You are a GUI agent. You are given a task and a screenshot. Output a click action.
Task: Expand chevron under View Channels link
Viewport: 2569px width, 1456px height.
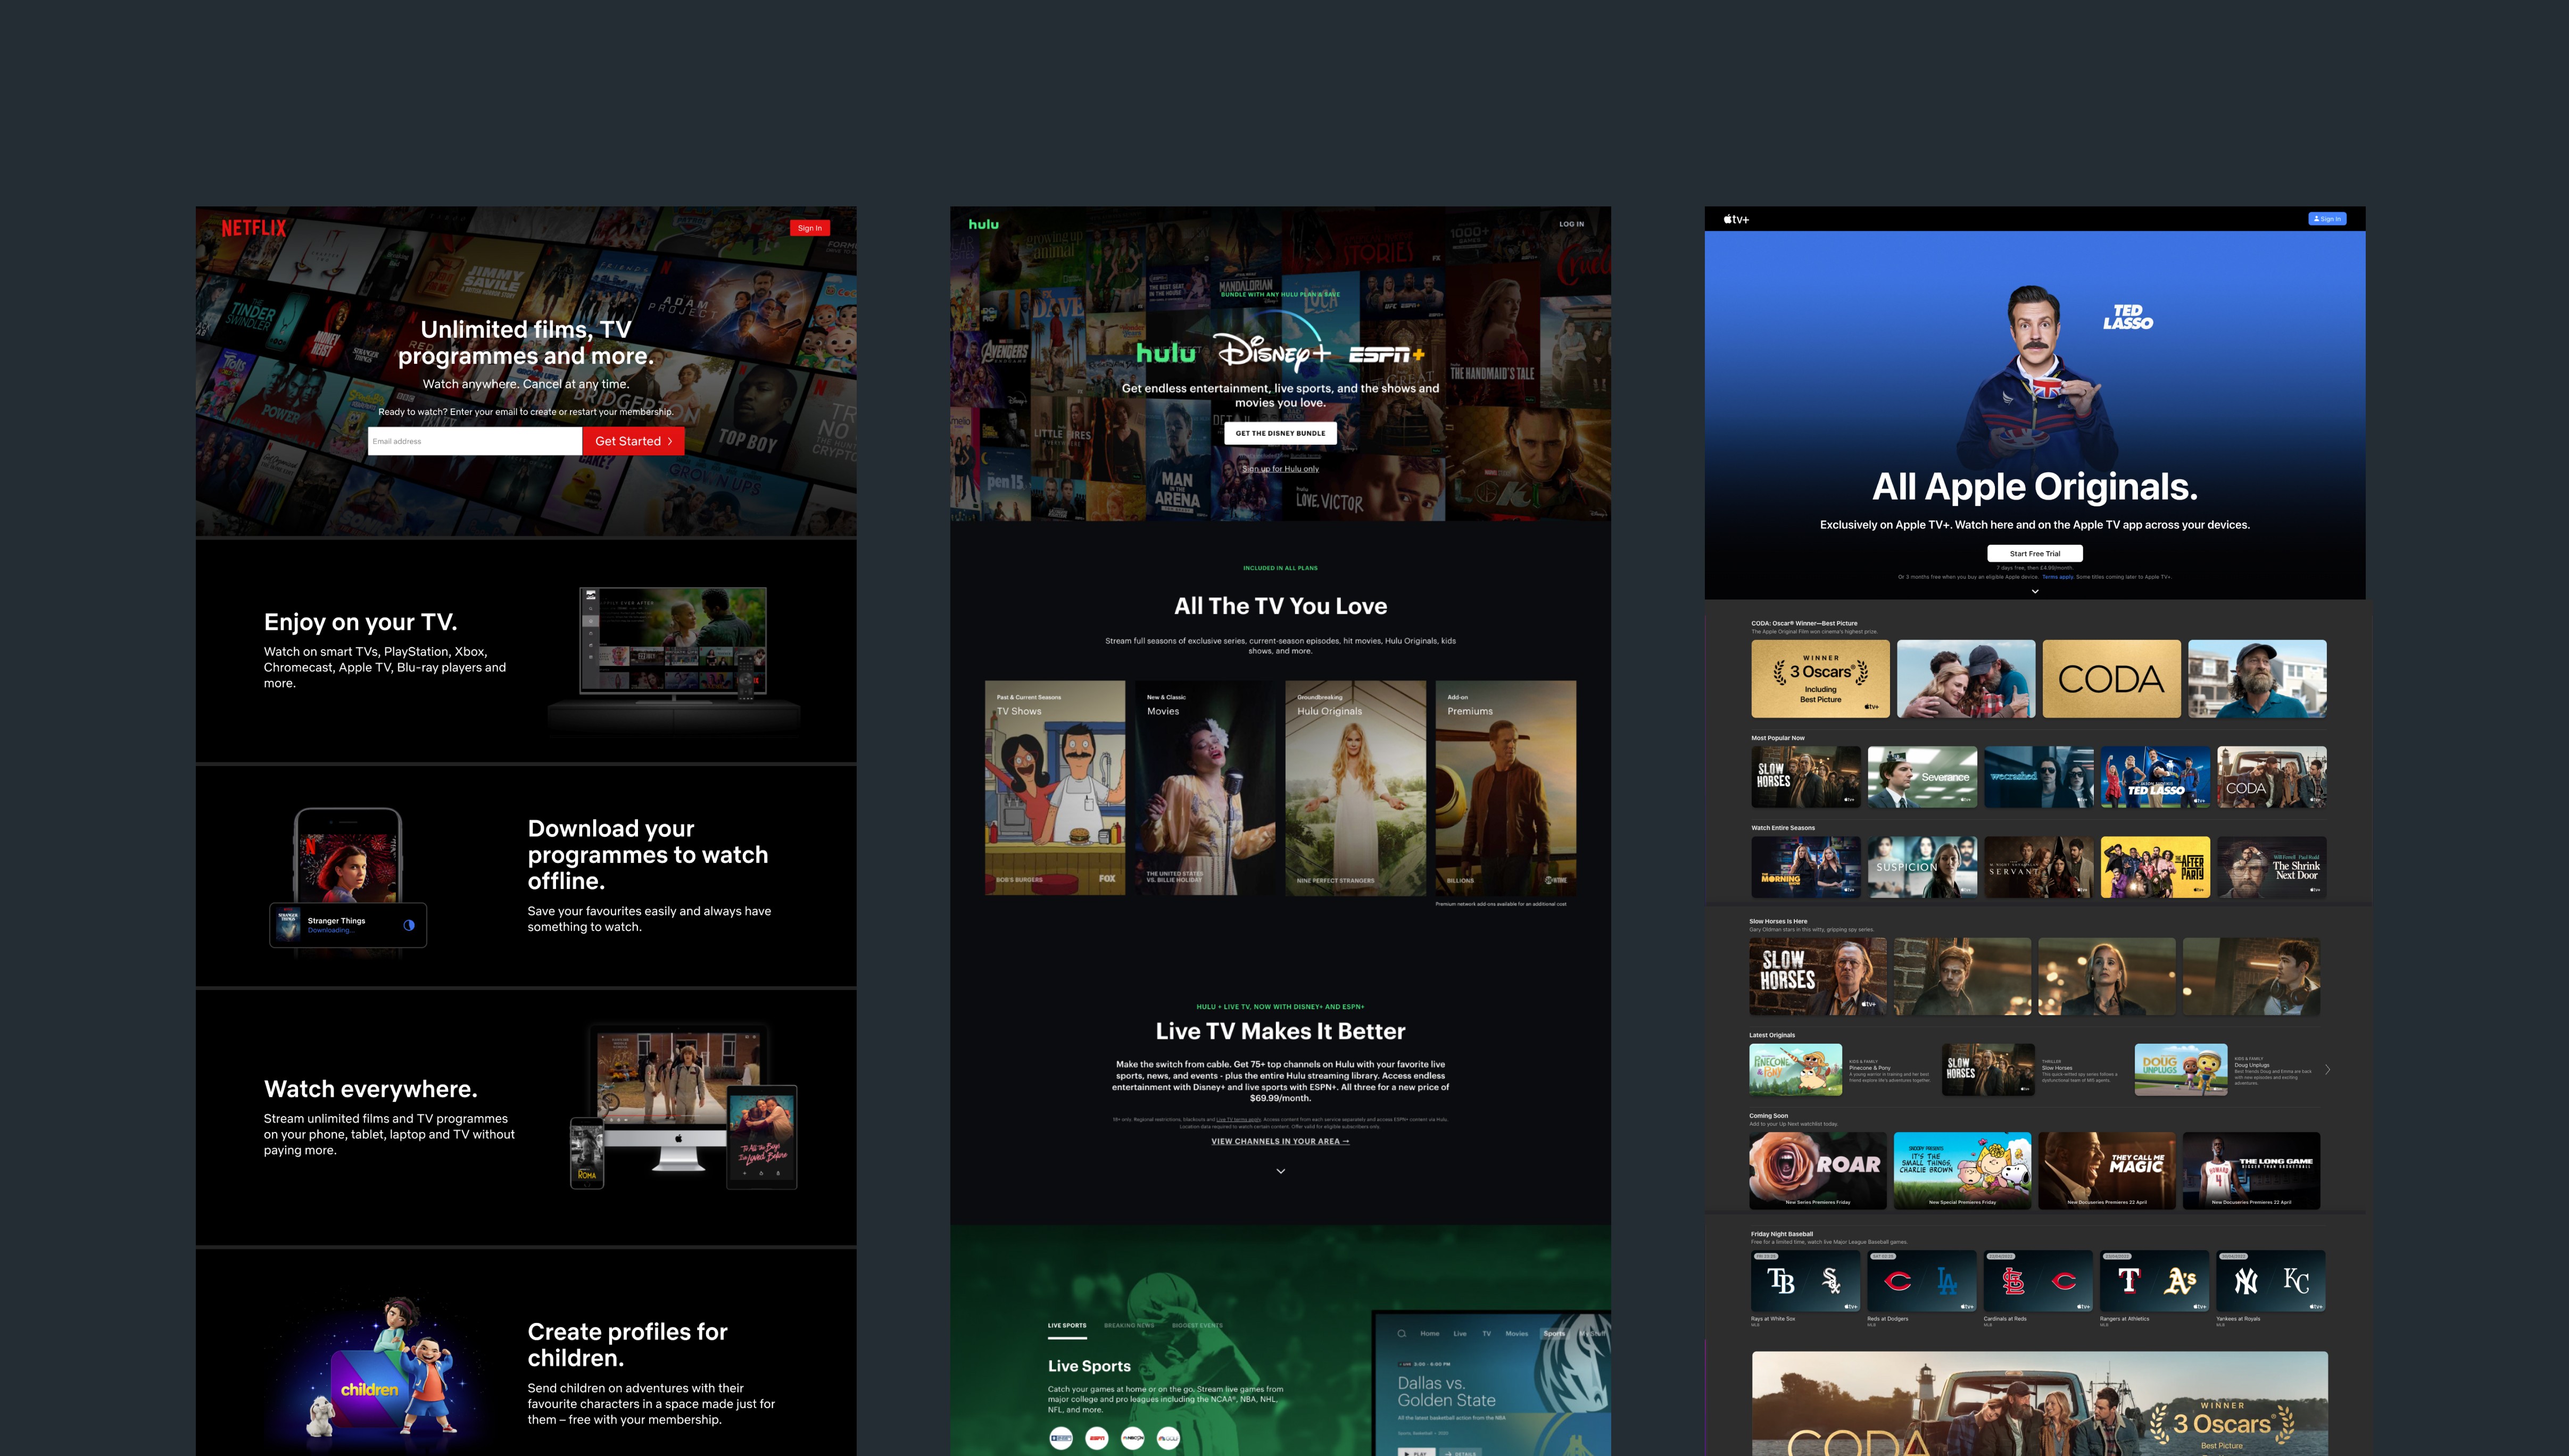(1280, 1171)
